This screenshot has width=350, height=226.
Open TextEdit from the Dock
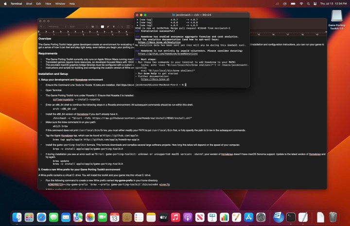tap(303, 217)
